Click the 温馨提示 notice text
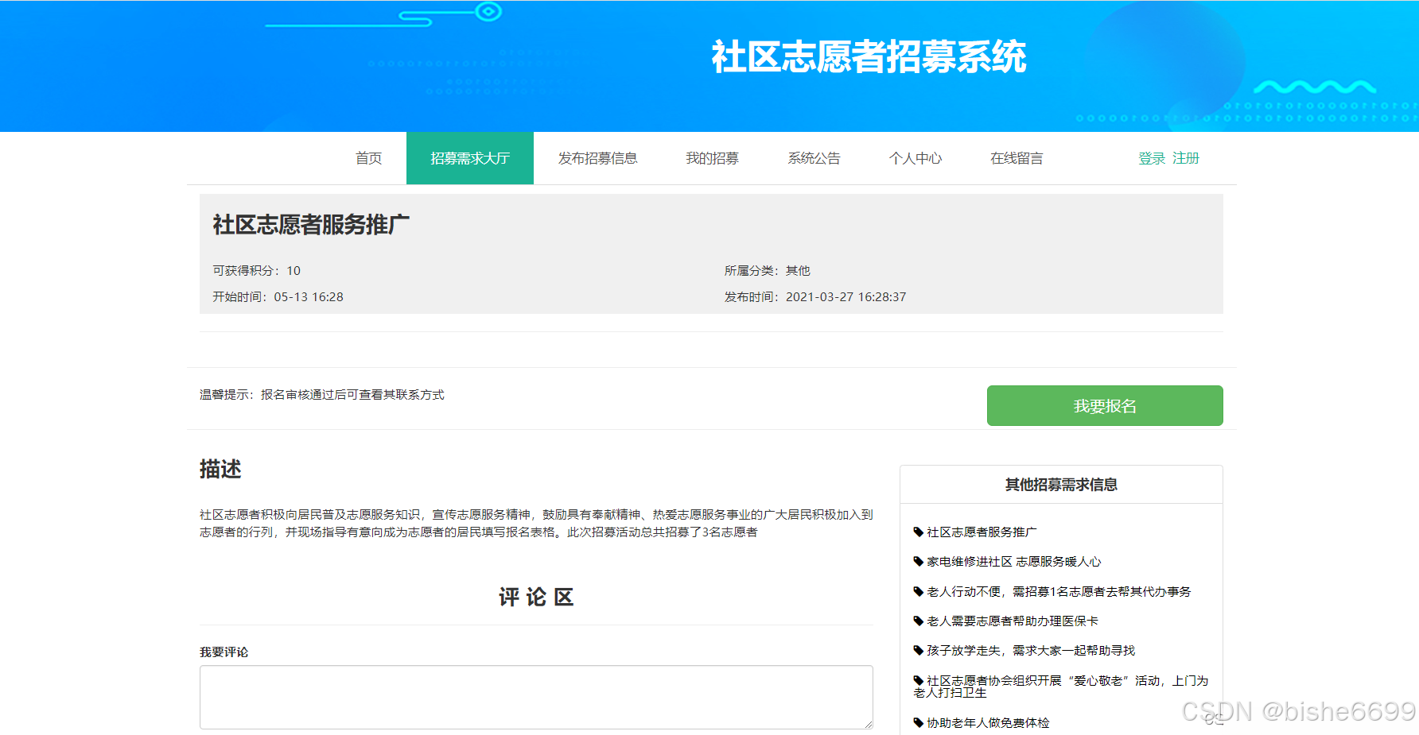This screenshot has height=735, width=1419. [x=321, y=394]
